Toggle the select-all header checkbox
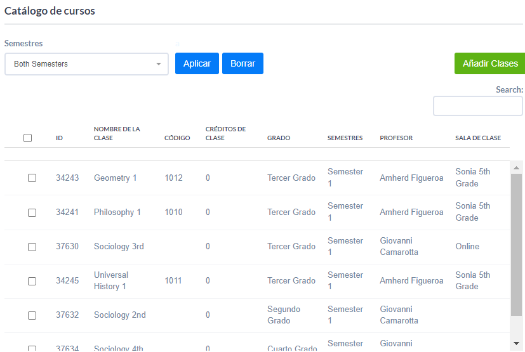The height and width of the screenshot is (352, 525). [x=27, y=138]
